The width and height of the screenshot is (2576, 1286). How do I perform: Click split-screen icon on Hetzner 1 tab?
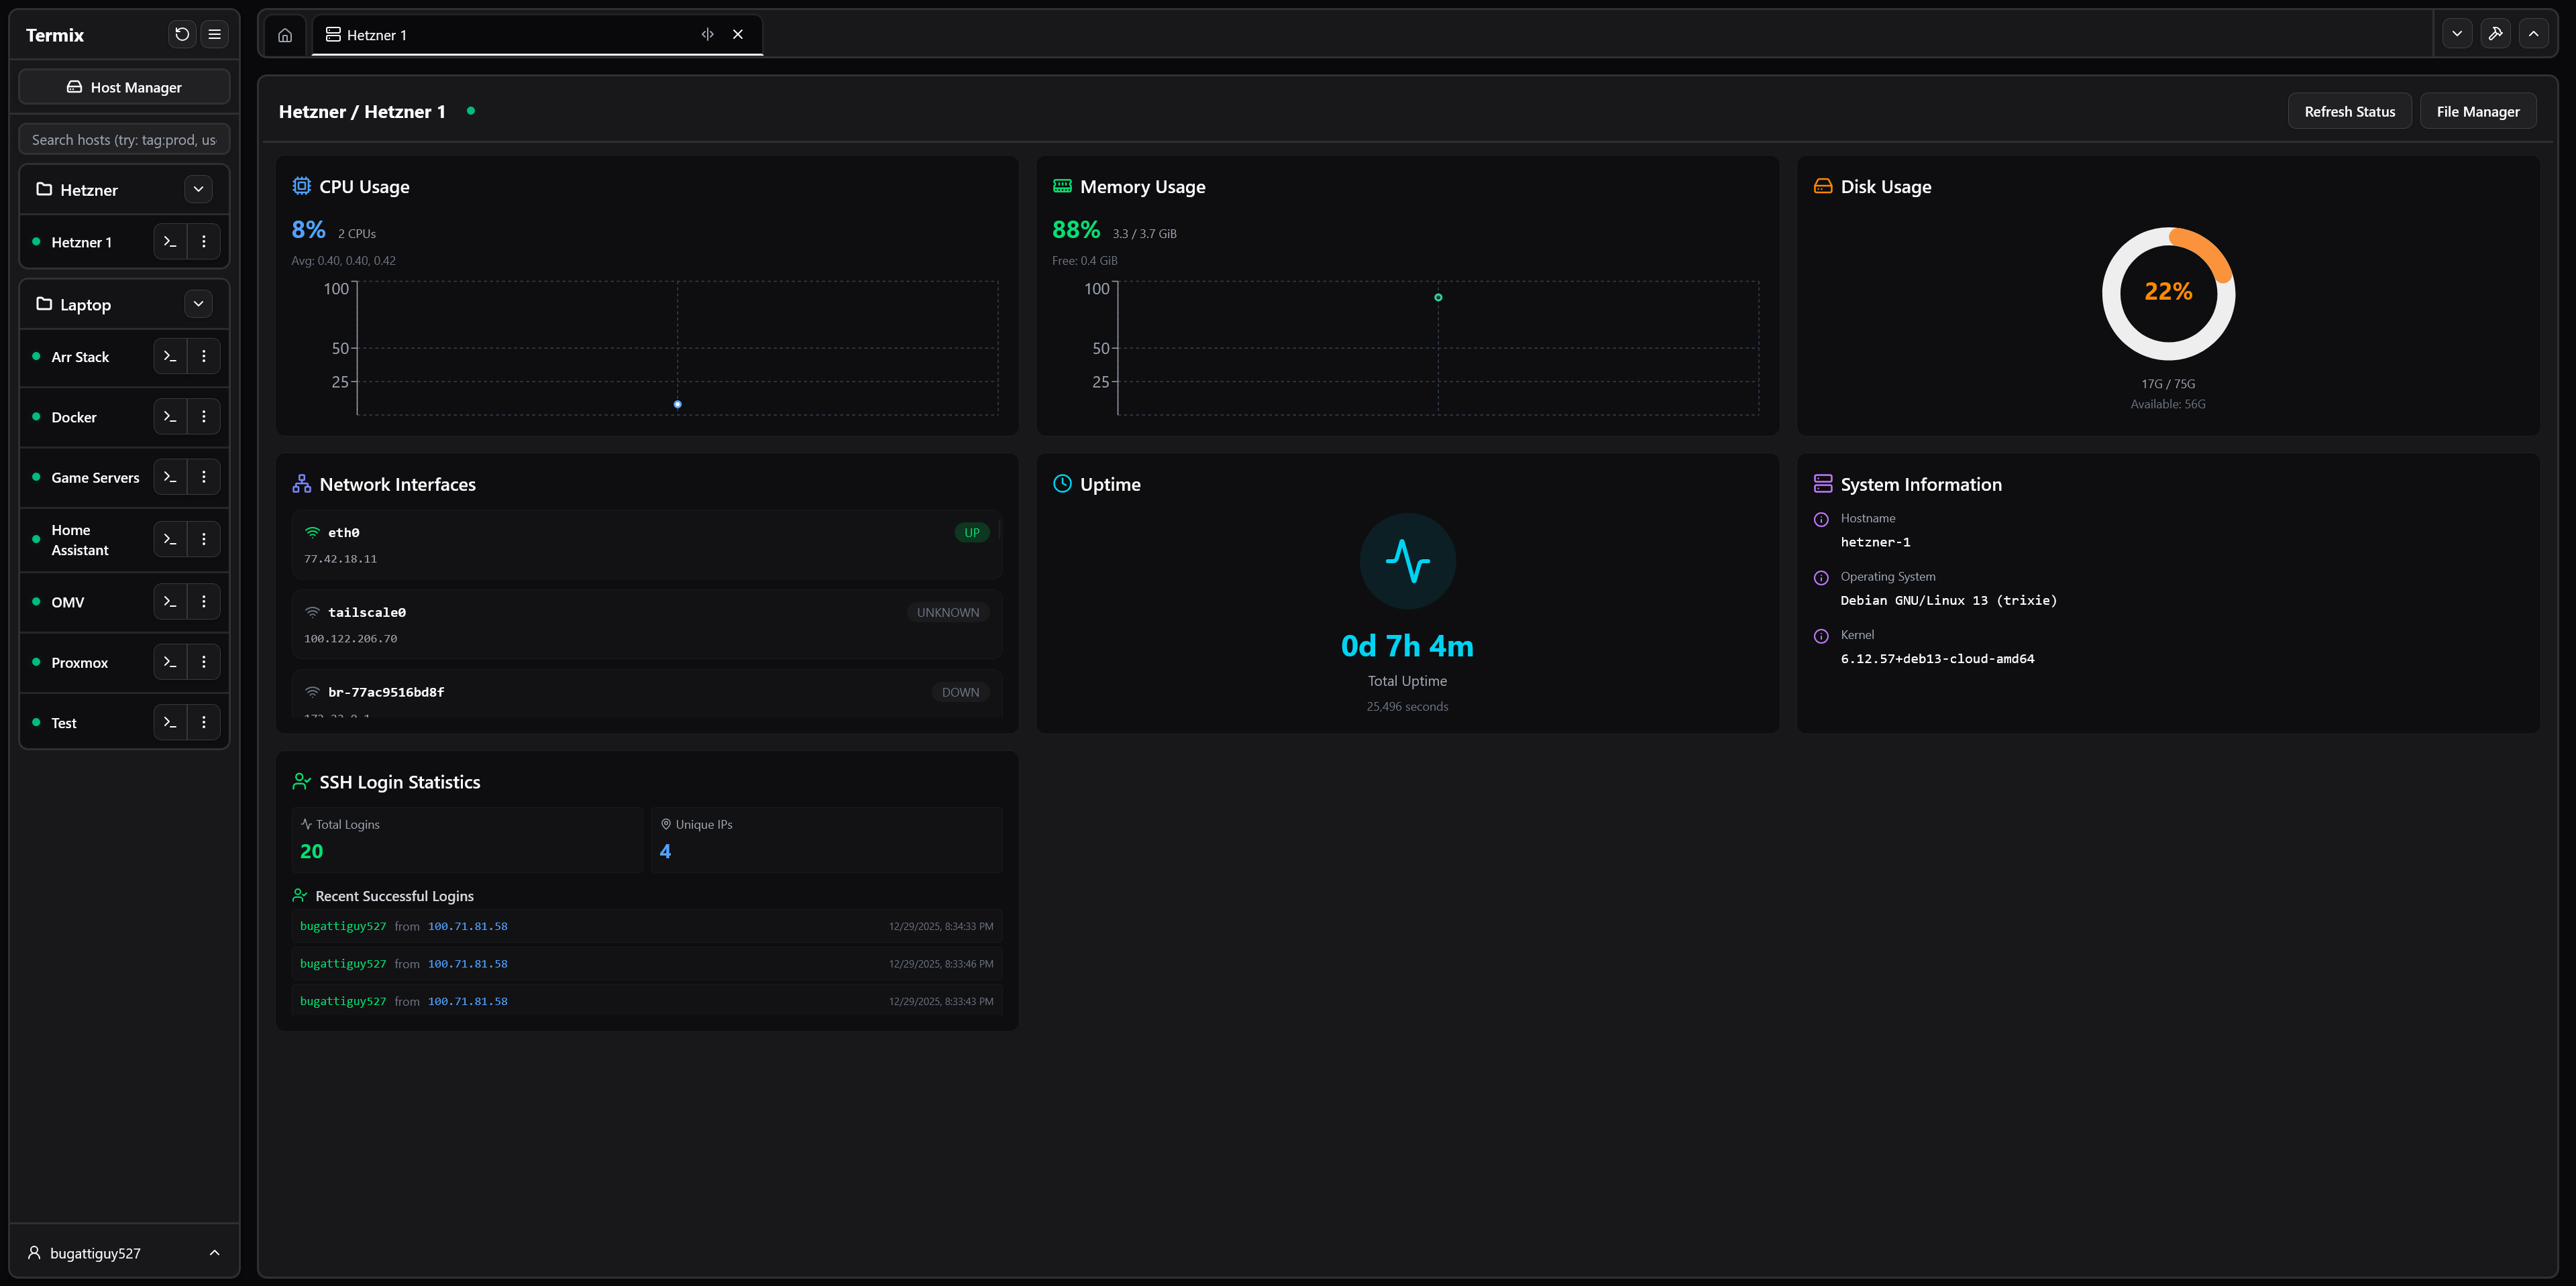tap(707, 35)
